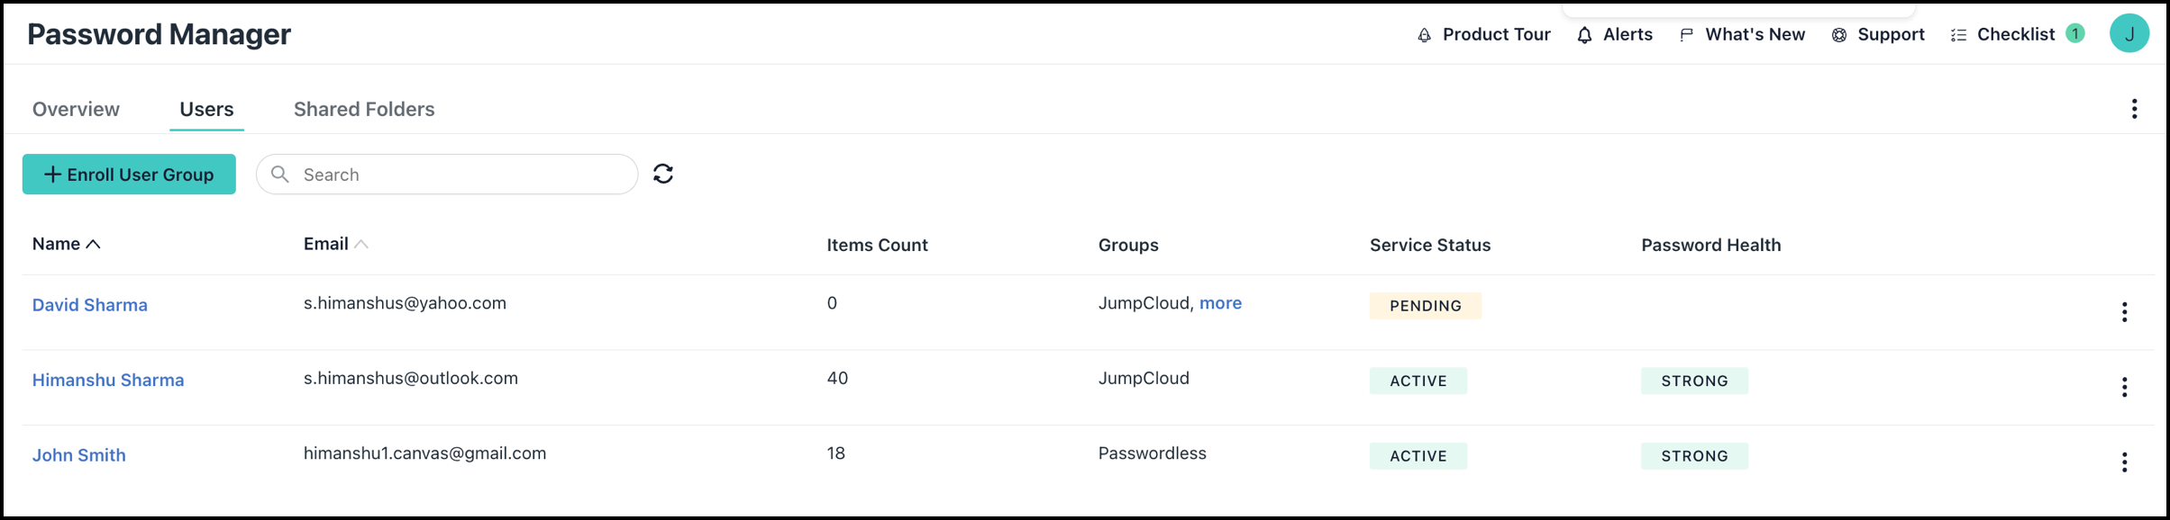Sort table by Email column arrow

click(x=361, y=244)
